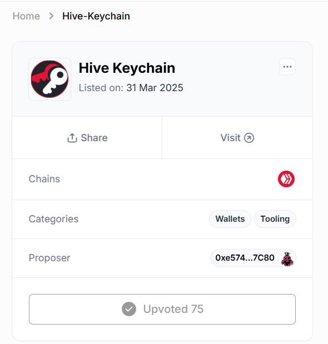Click the Hive Keychain title heading

[x=127, y=68]
